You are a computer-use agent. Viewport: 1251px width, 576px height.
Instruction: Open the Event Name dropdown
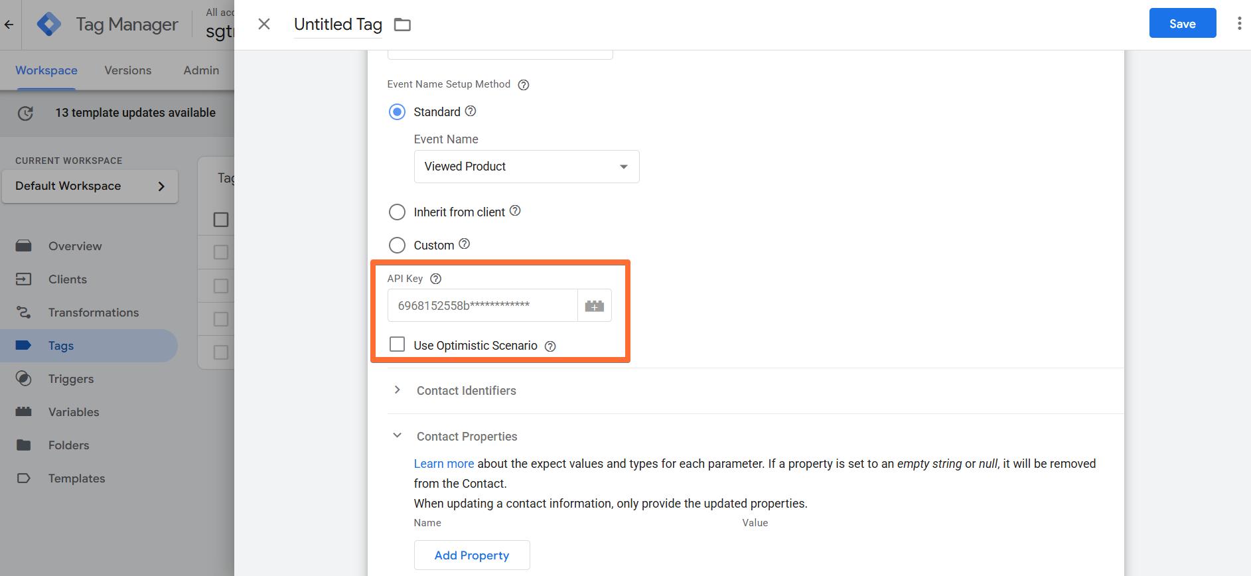tap(526, 167)
